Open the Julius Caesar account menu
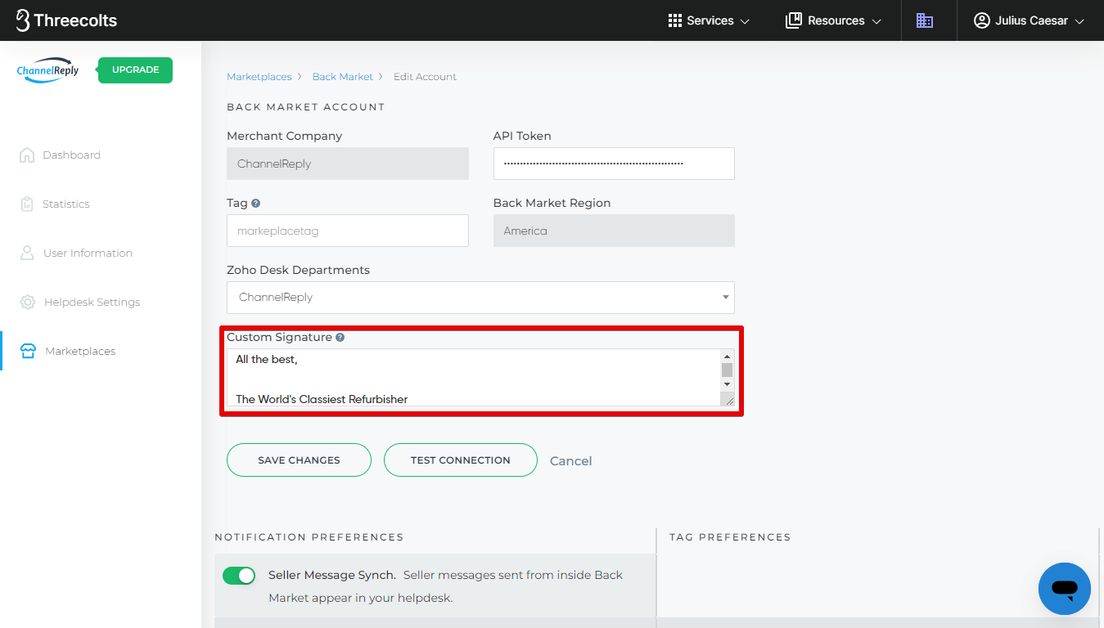 [1029, 20]
